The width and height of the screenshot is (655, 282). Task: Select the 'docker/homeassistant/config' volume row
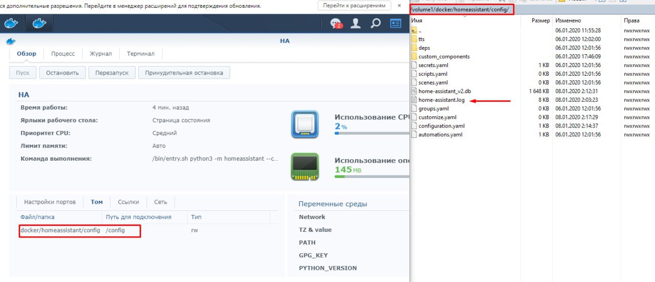point(147,230)
